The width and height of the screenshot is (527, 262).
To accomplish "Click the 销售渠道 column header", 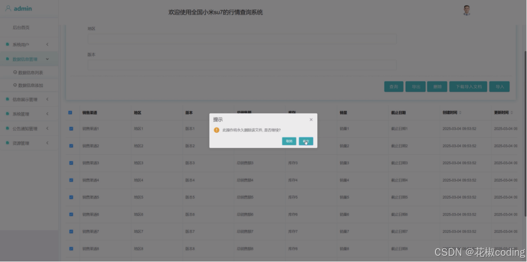I will click(x=90, y=113).
